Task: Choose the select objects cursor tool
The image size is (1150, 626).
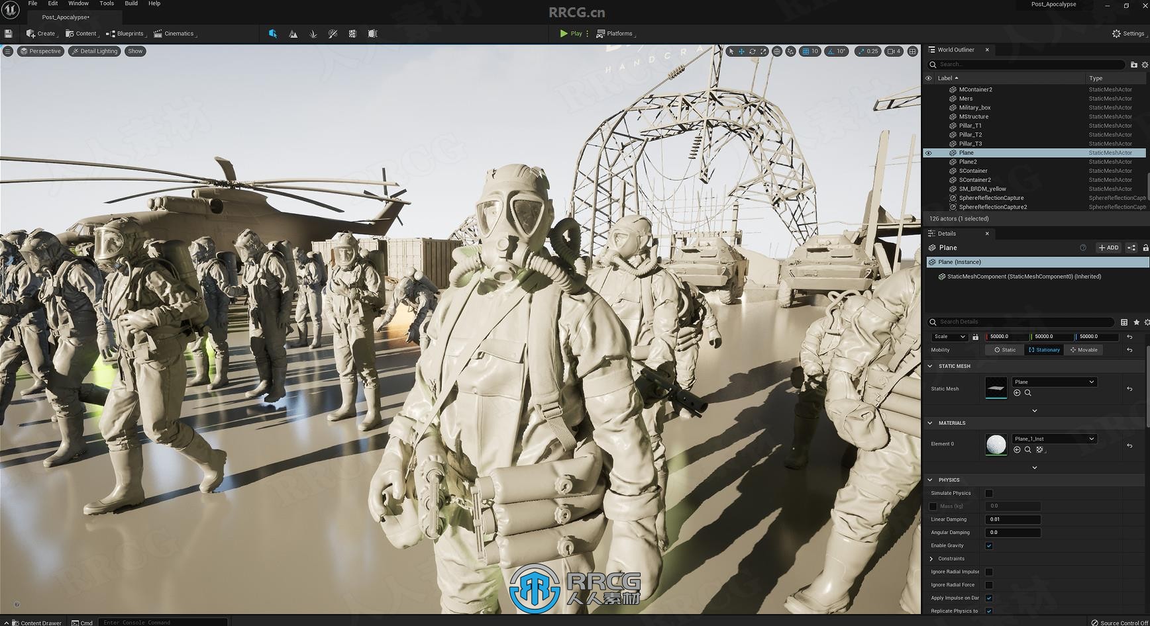Action: tap(731, 51)
